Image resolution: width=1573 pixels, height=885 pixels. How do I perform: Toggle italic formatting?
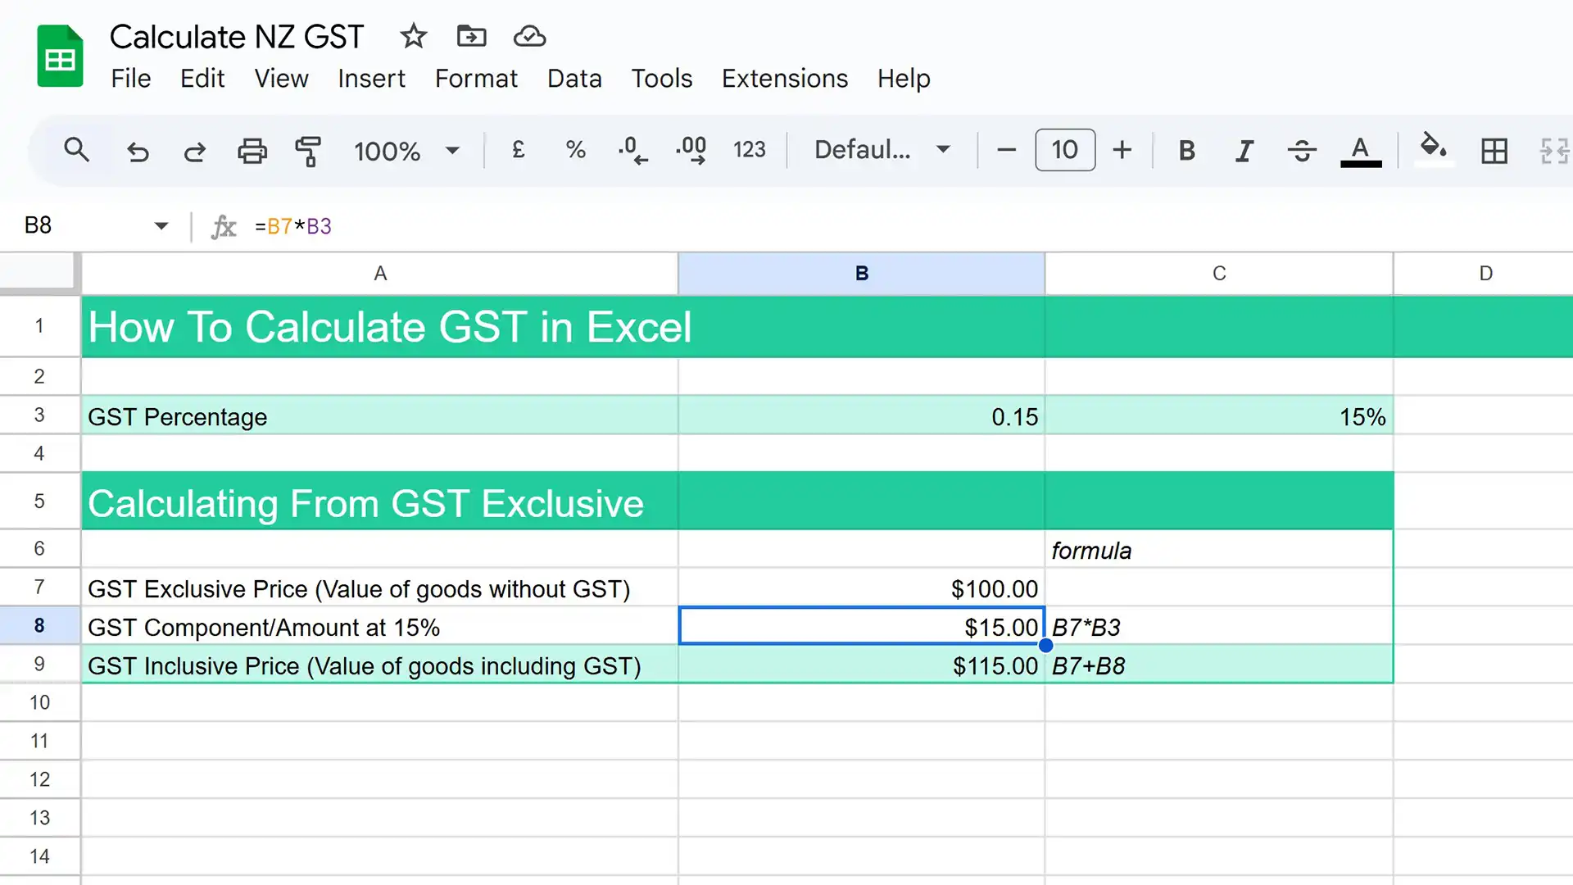[1244, 151]
